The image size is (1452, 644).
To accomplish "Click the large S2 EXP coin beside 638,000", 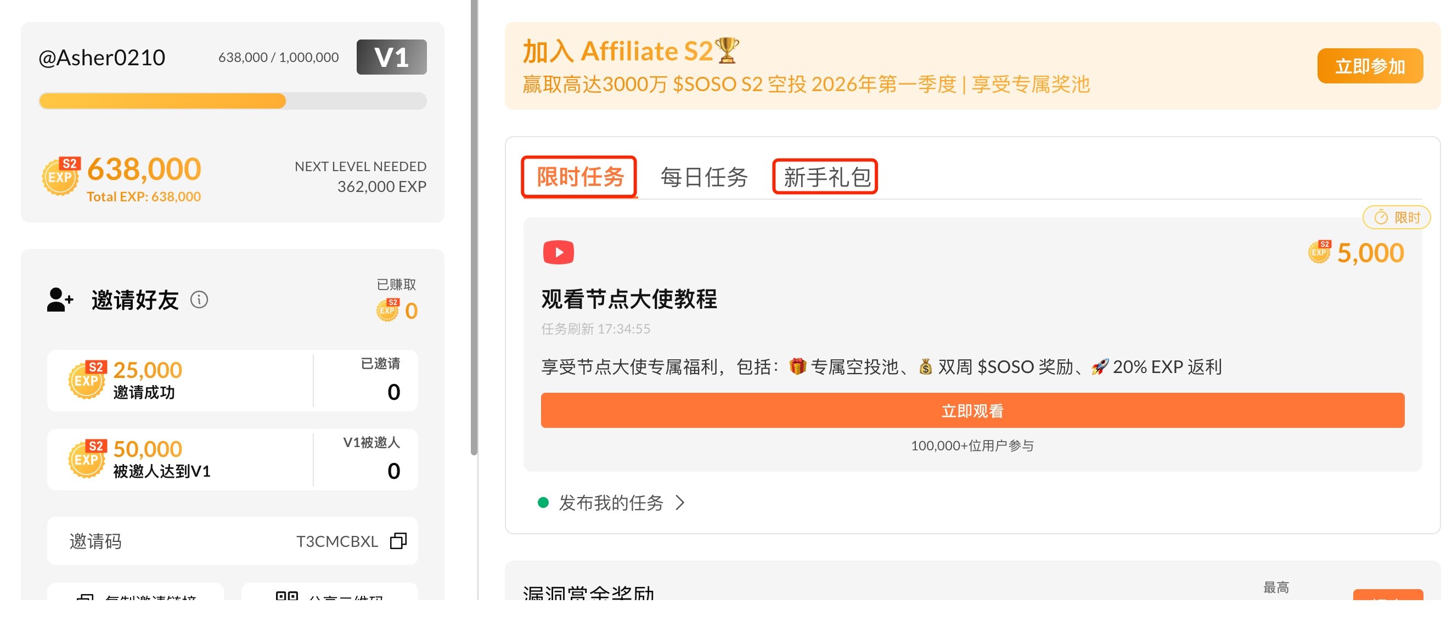I will (x=61, y=176).
